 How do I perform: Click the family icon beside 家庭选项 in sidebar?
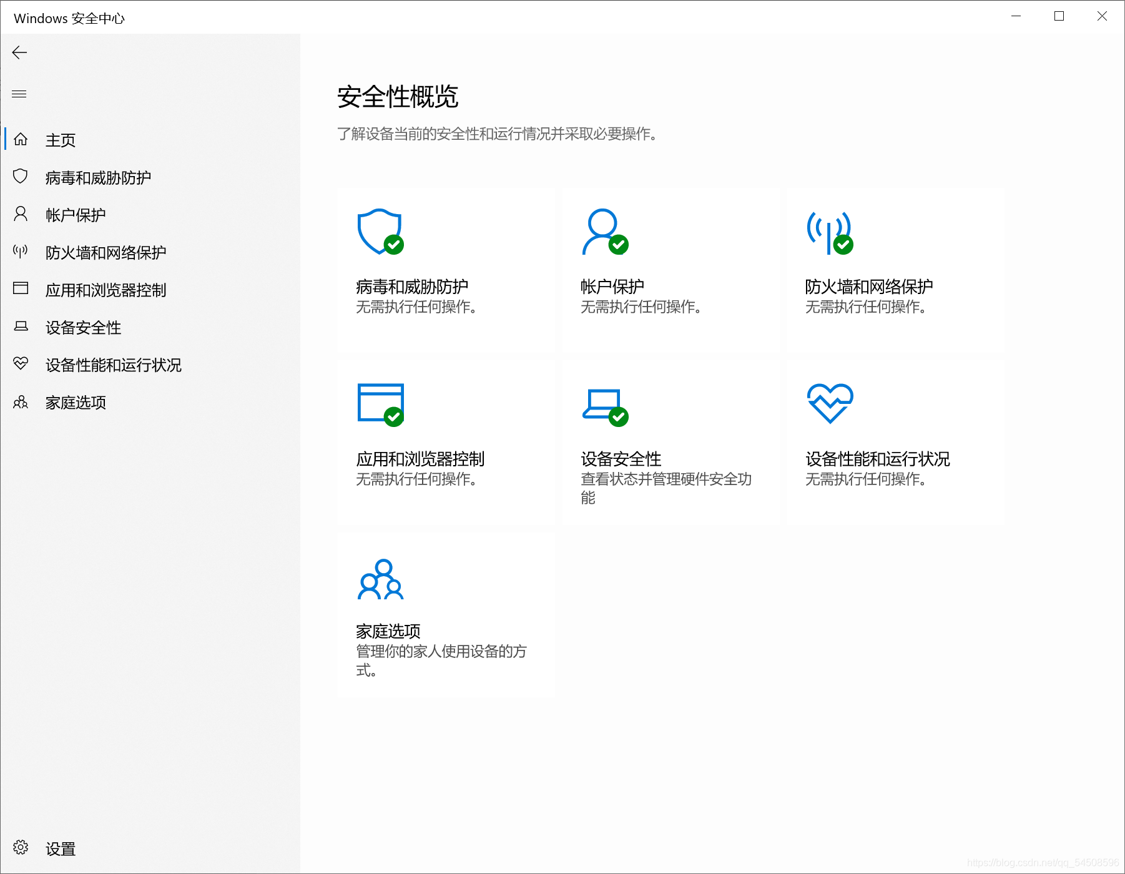click(21, 402)
